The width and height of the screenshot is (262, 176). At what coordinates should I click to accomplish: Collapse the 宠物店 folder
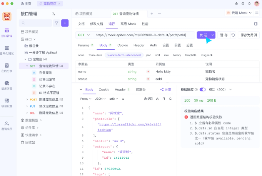click(25, 59)
